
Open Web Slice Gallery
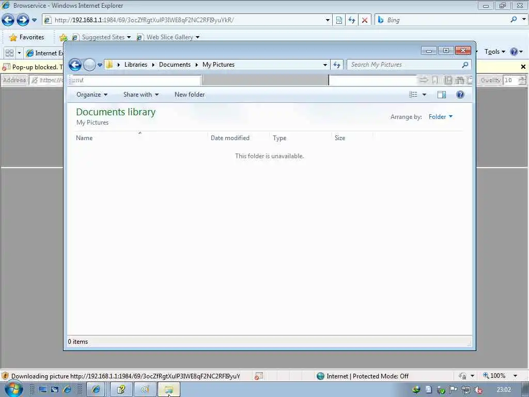168,37
